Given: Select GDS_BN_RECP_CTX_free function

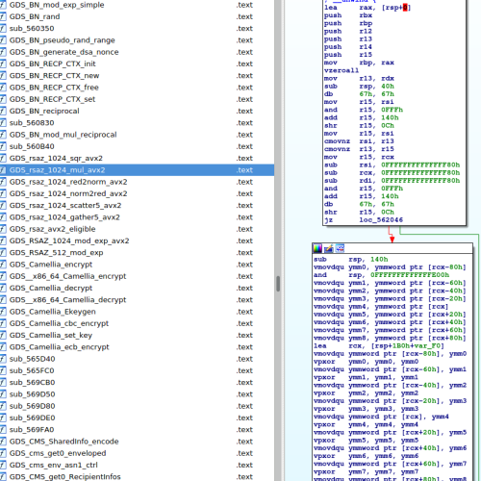Looking at the screenshot, I should point(137,88).
